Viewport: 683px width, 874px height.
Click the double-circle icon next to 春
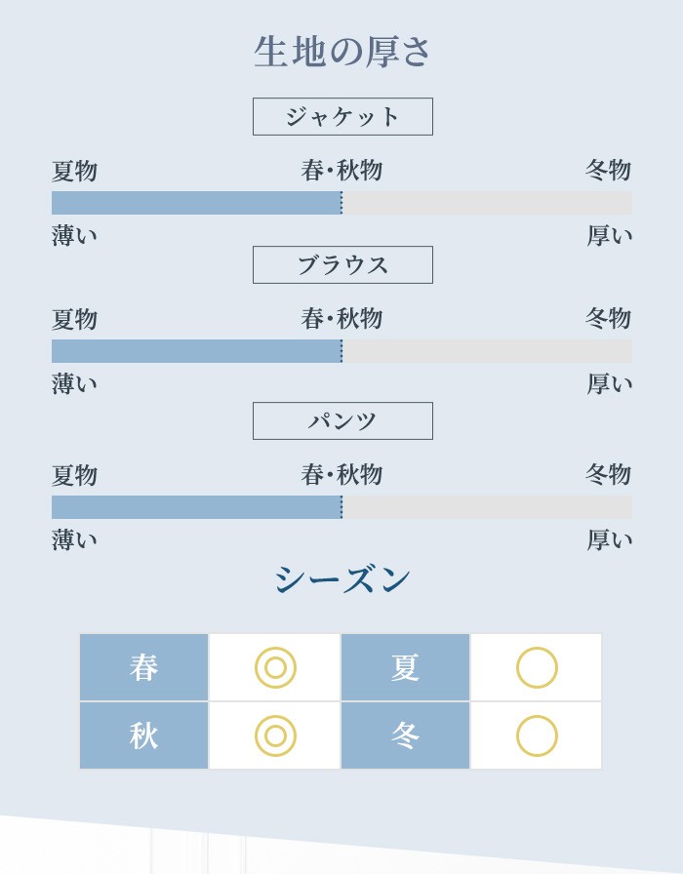(275, 667)
